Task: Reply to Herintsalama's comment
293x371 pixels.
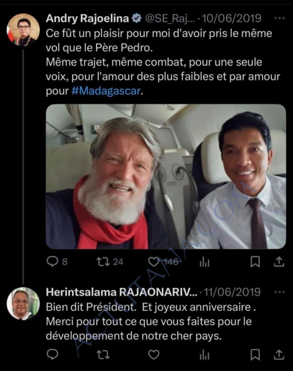Action: pos(52,354)
